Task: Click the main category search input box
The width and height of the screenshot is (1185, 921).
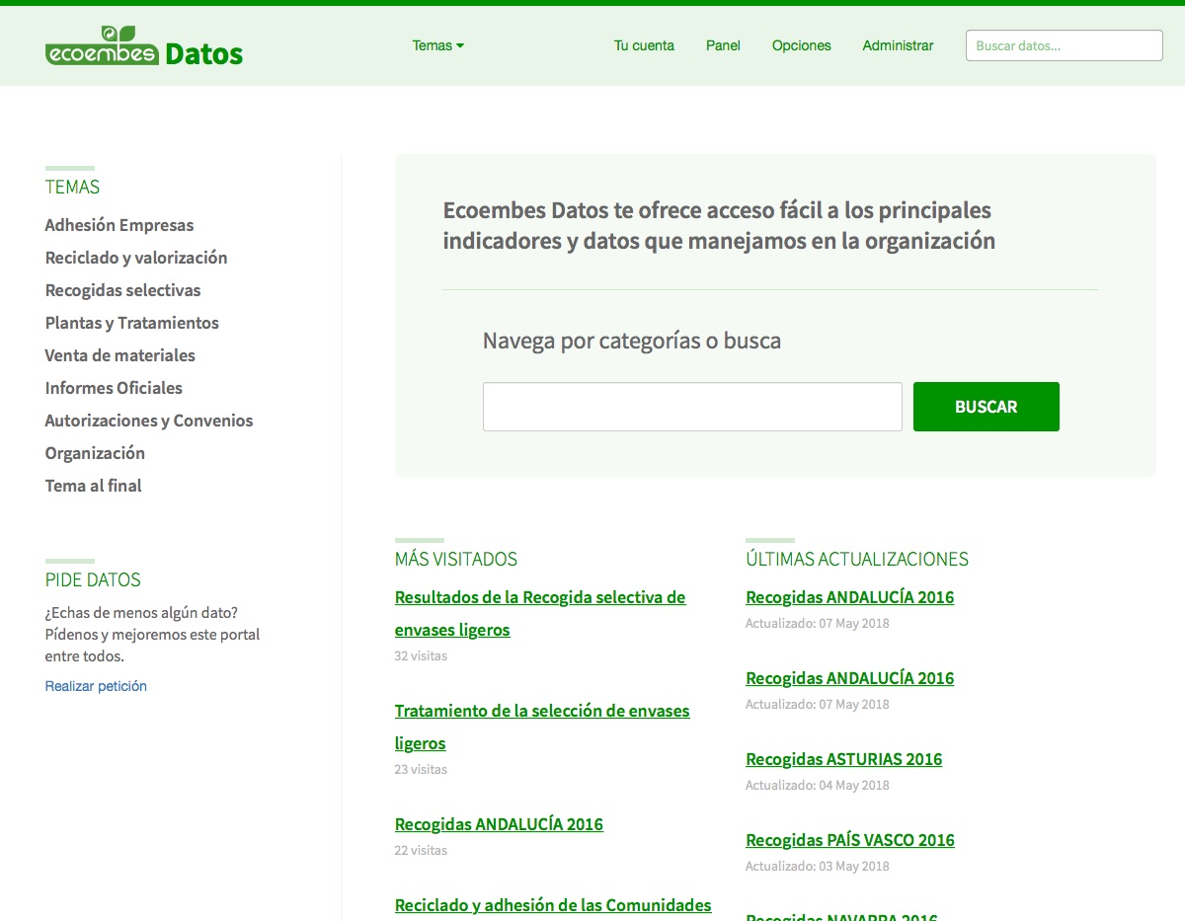Action: 692,407
